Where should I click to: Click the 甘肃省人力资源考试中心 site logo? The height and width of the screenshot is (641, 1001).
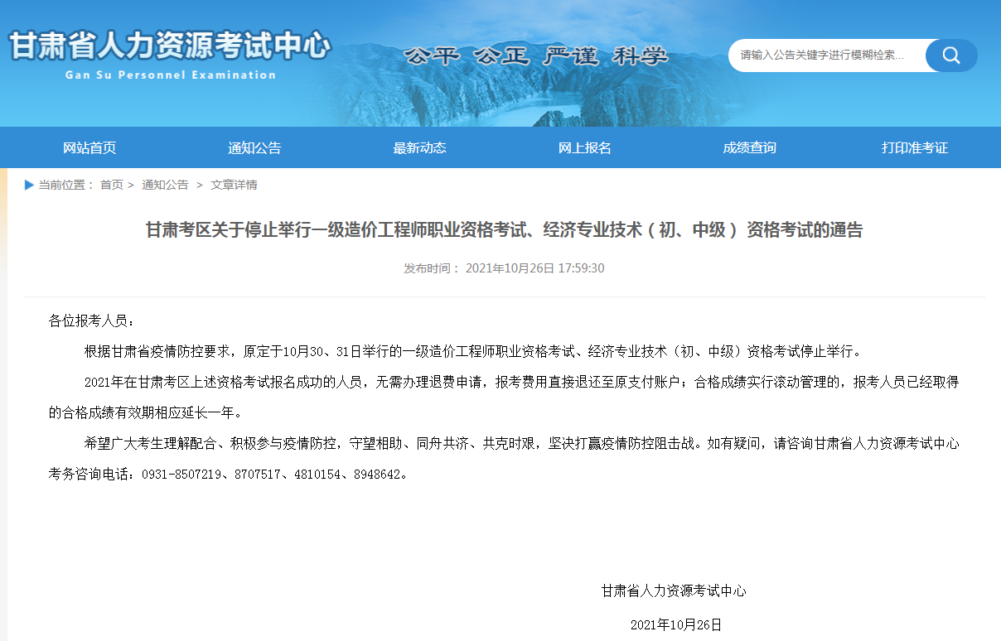[x=170, y=46]
